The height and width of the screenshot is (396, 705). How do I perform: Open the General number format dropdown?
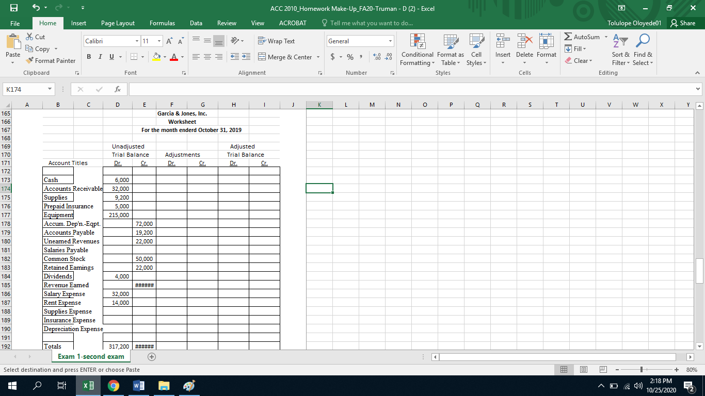point(391,41)
